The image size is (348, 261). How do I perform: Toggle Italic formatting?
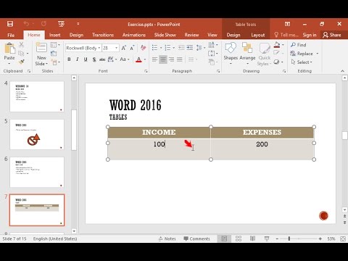click(x=78, y=59)
